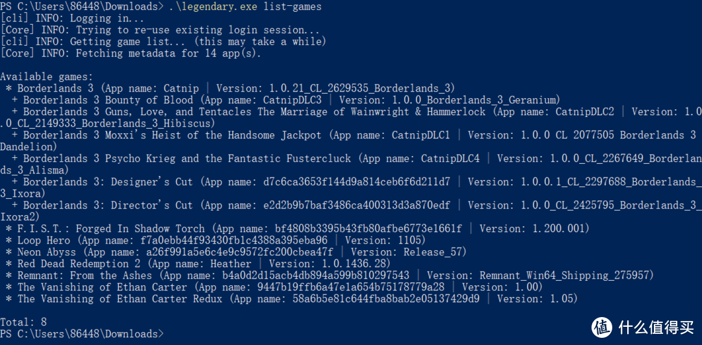The height and width of the screenshot is (345, 702).
Task: Click the final PowerShell prompt line
Action: pyautogui.click(x=83, y=334)
